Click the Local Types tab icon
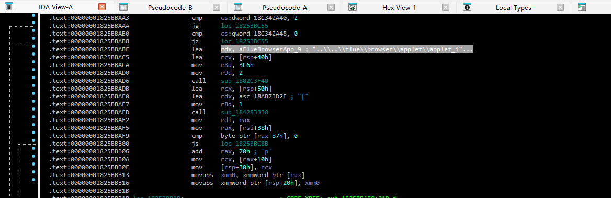 point(467,7)
